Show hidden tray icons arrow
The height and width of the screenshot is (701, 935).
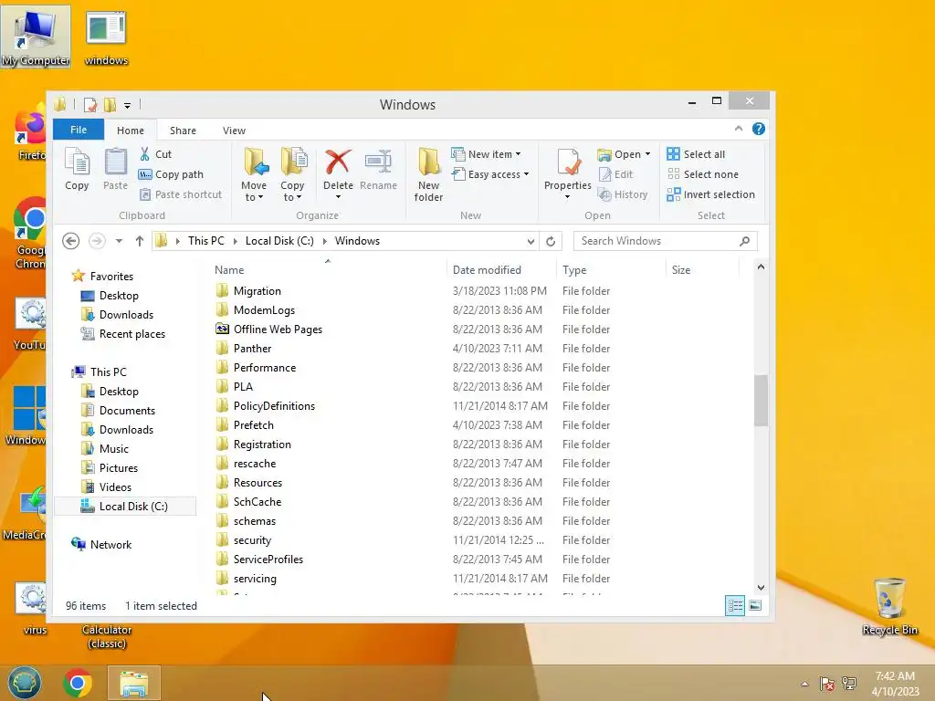804,684
